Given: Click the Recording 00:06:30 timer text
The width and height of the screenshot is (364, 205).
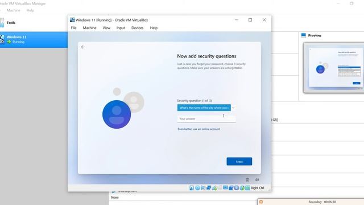Looking at the screenshot, I should tap(322, 202).
